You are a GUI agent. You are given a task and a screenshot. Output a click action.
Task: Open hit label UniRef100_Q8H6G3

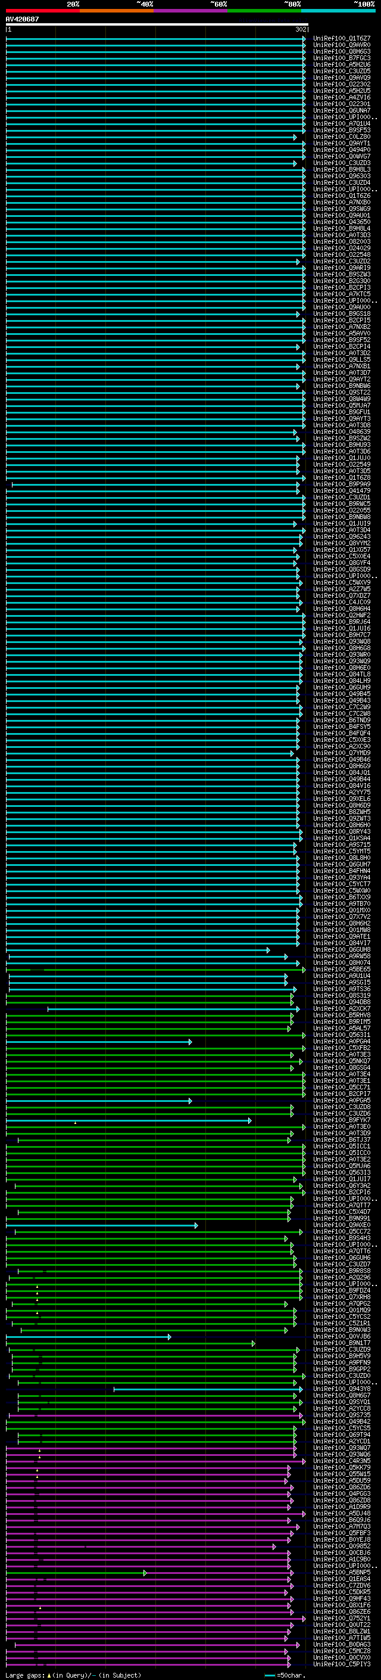[342, 51]
